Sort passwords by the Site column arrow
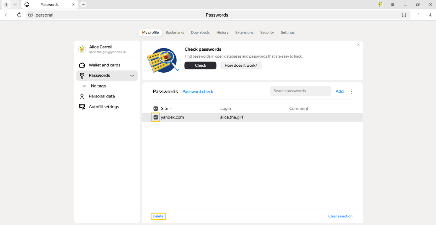This screenshot has height=225, width=436. coord(171,109)
